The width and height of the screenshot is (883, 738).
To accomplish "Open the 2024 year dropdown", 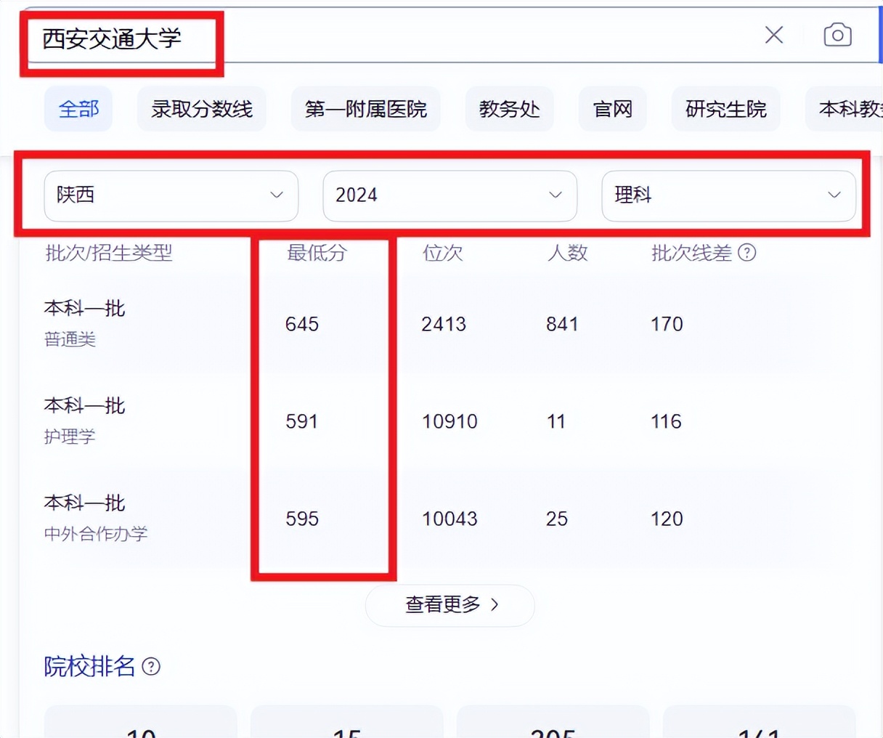I will pos(450,195).
